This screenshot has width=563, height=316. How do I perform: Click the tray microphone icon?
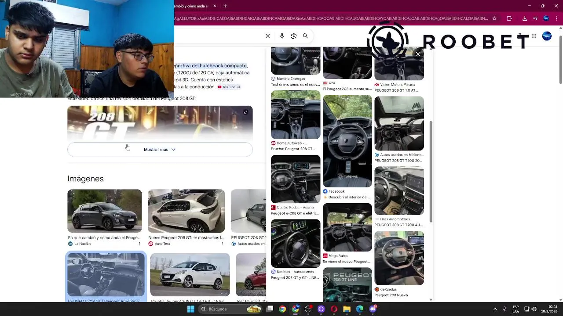coord(505,309)
